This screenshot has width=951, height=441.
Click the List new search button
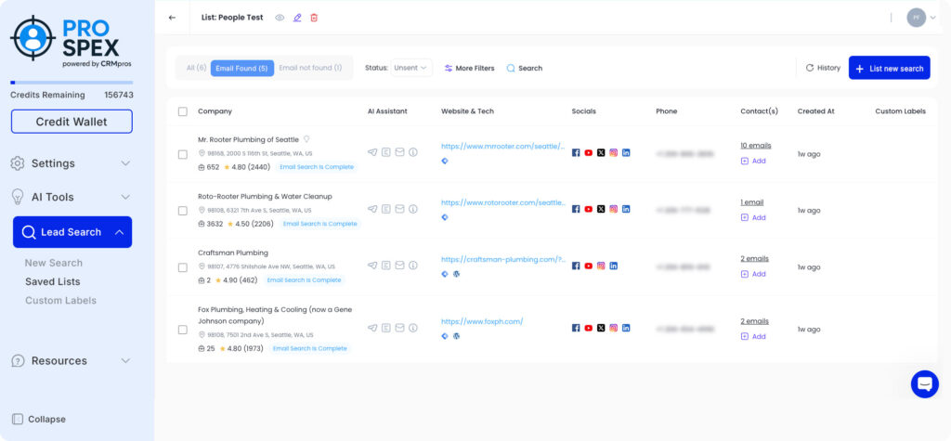889,68
